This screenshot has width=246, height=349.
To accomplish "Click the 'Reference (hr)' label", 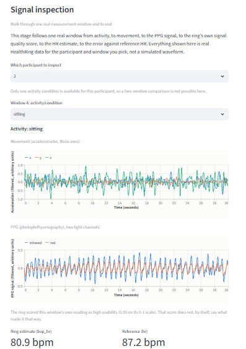I will coord(134,332).
